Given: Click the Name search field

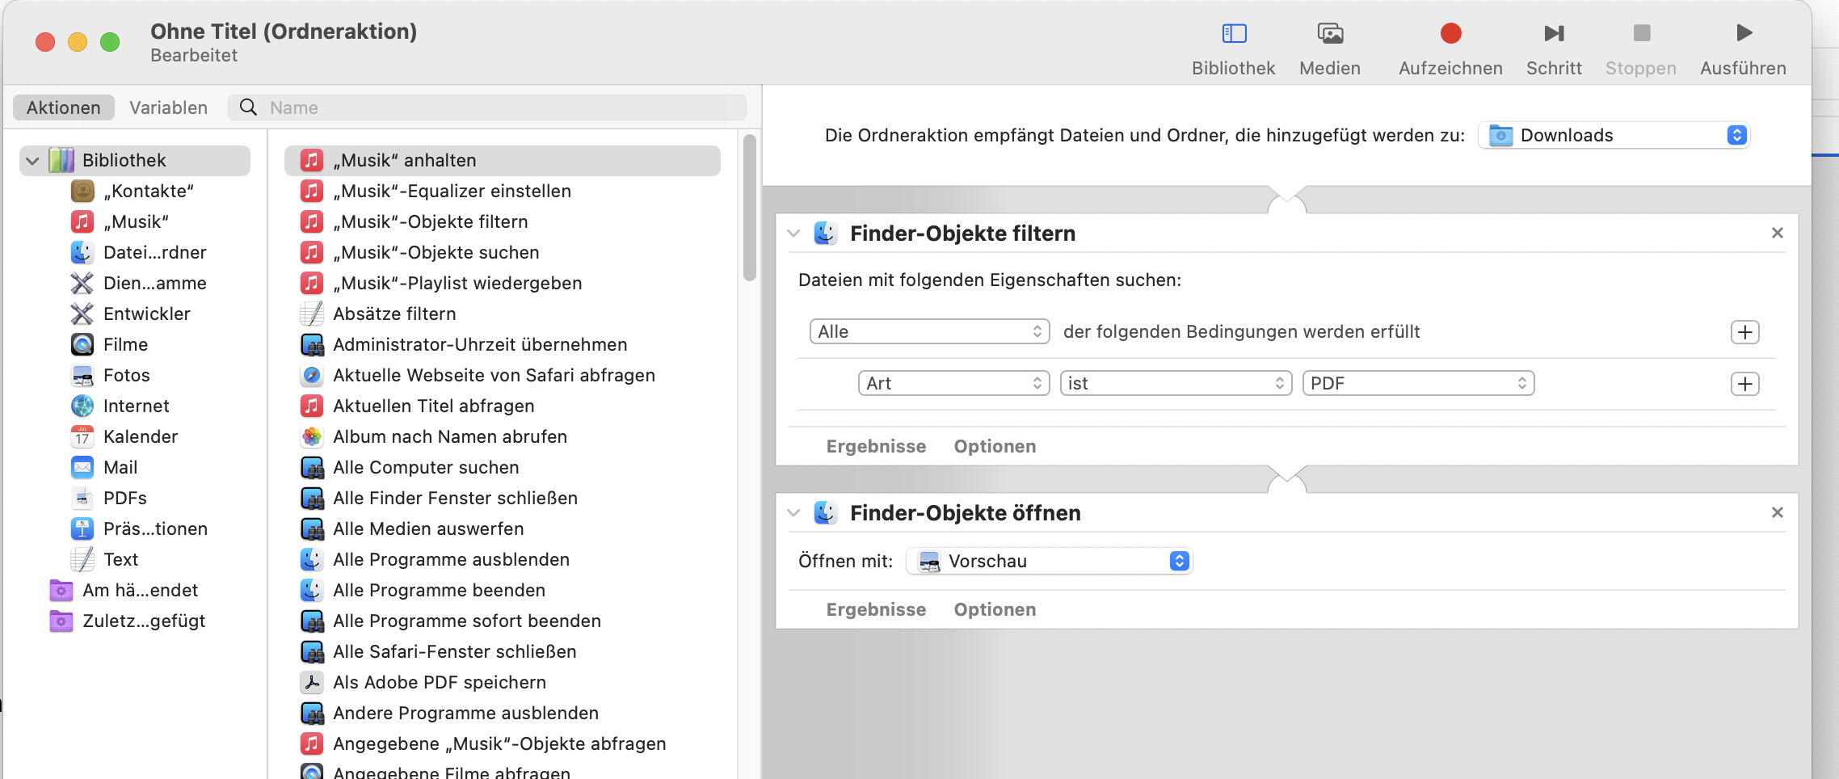Looking at the screenshot, I should pos(501,108).
